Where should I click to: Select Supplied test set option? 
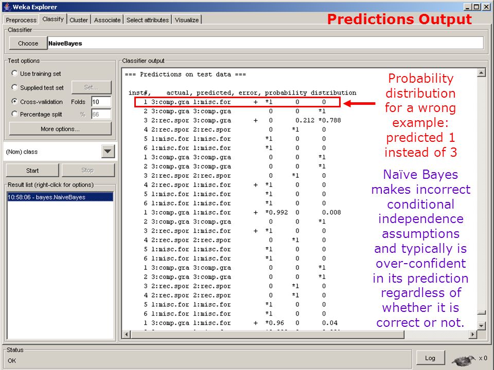coord(14,87)
